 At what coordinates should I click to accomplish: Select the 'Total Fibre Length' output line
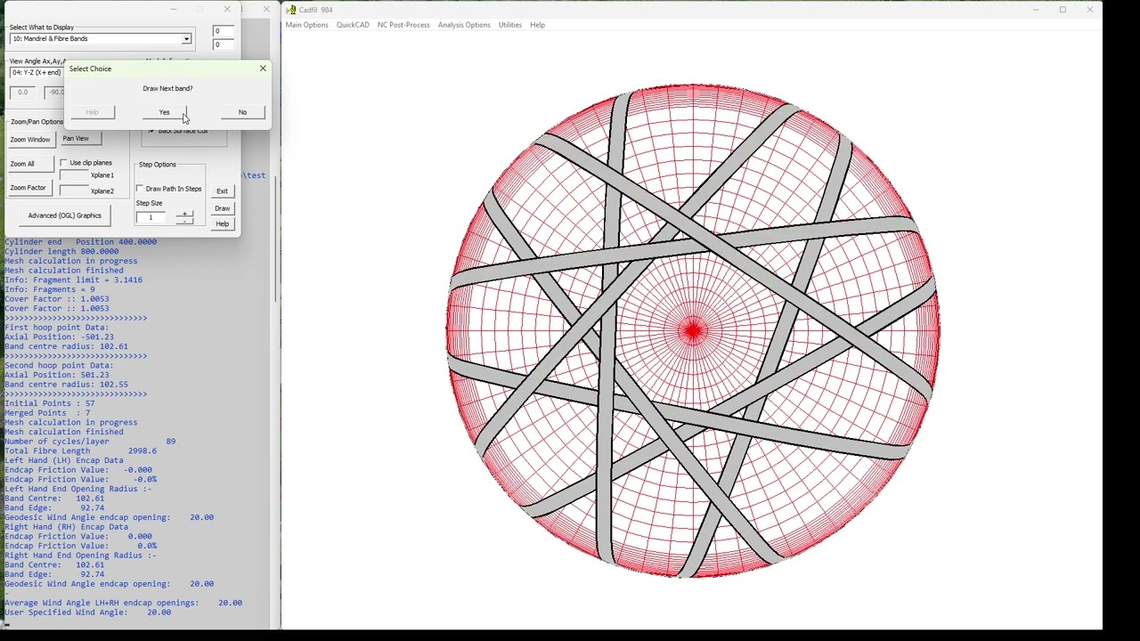click(x=80, y=451)
